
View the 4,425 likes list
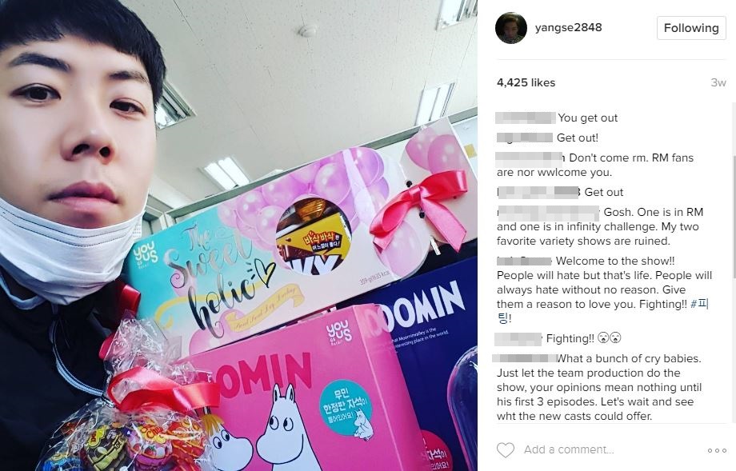526,82
